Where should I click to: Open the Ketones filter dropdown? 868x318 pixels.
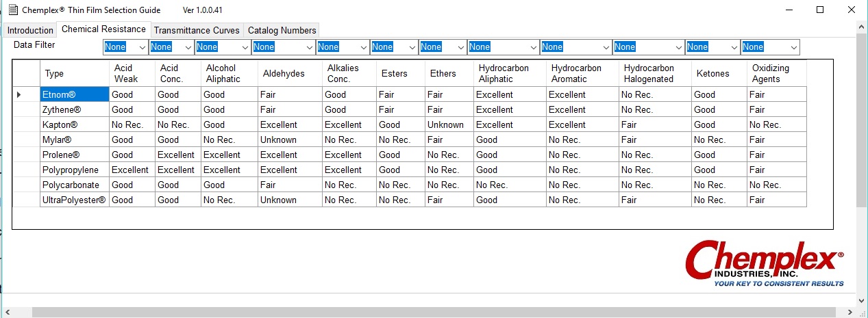733,47
